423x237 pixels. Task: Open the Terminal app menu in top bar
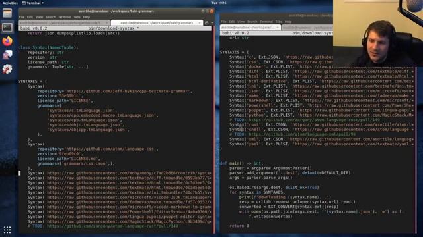[33, 3]
